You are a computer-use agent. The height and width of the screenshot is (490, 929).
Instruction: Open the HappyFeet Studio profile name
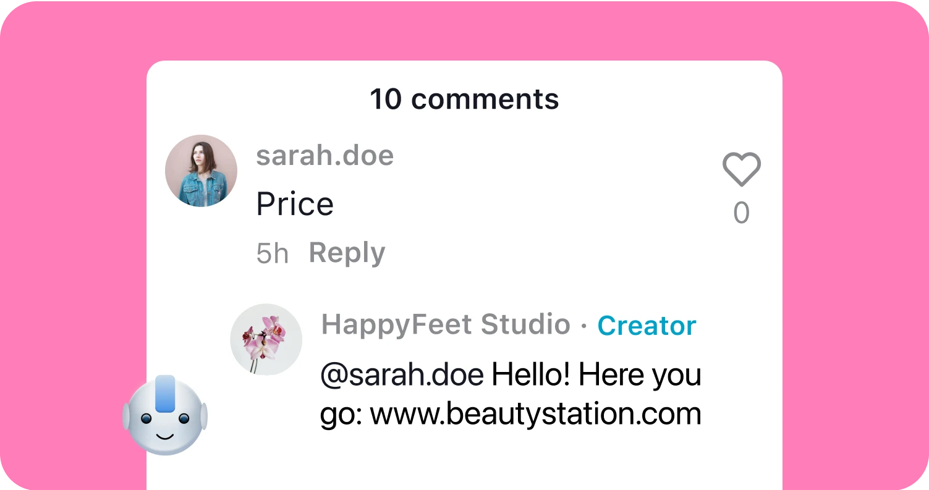click(445, 324)
